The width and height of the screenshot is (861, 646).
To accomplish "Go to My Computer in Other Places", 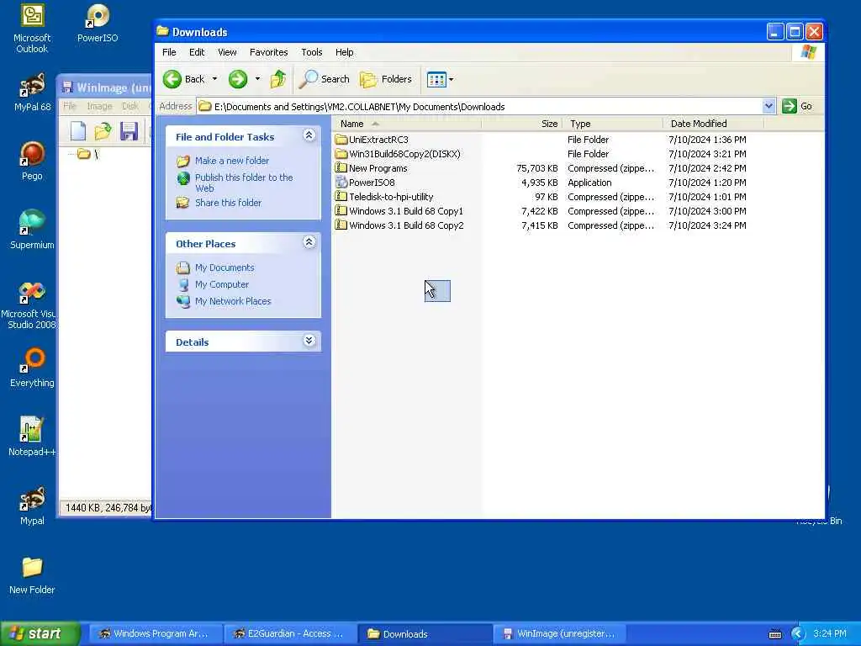I will coord(222,284).
